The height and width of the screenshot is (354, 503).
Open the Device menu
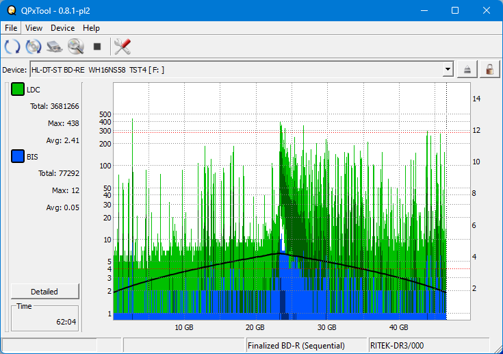coord(62,28)
